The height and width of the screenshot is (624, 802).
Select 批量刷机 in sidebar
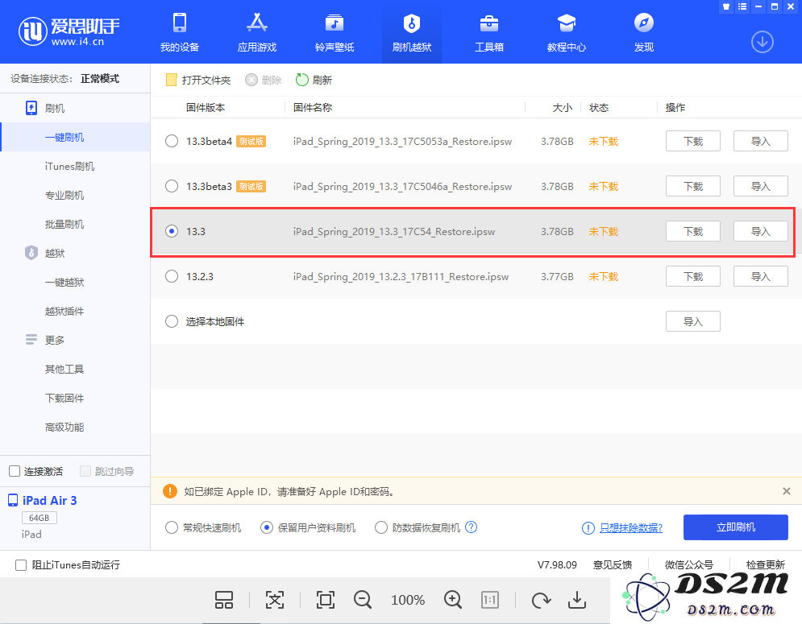64,225
